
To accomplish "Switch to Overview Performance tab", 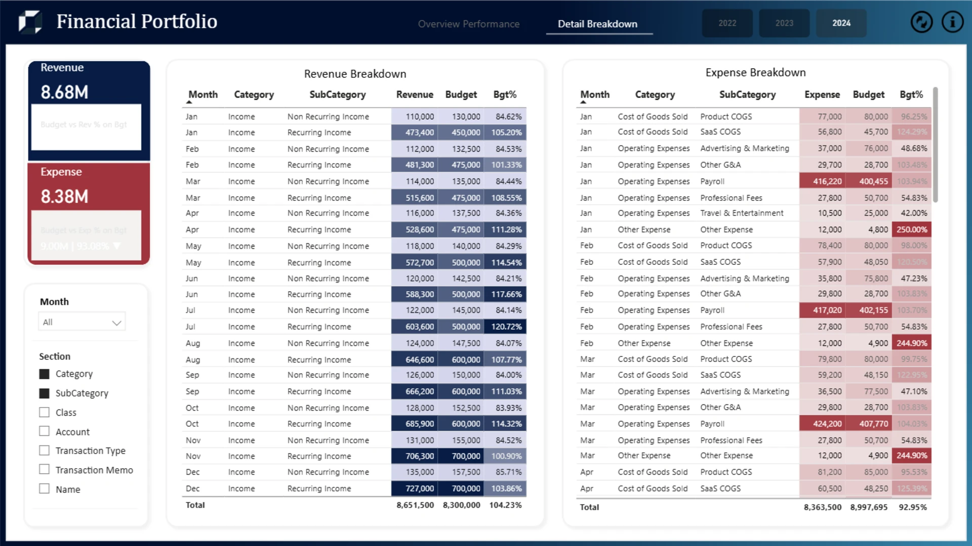I will point(469,24).
